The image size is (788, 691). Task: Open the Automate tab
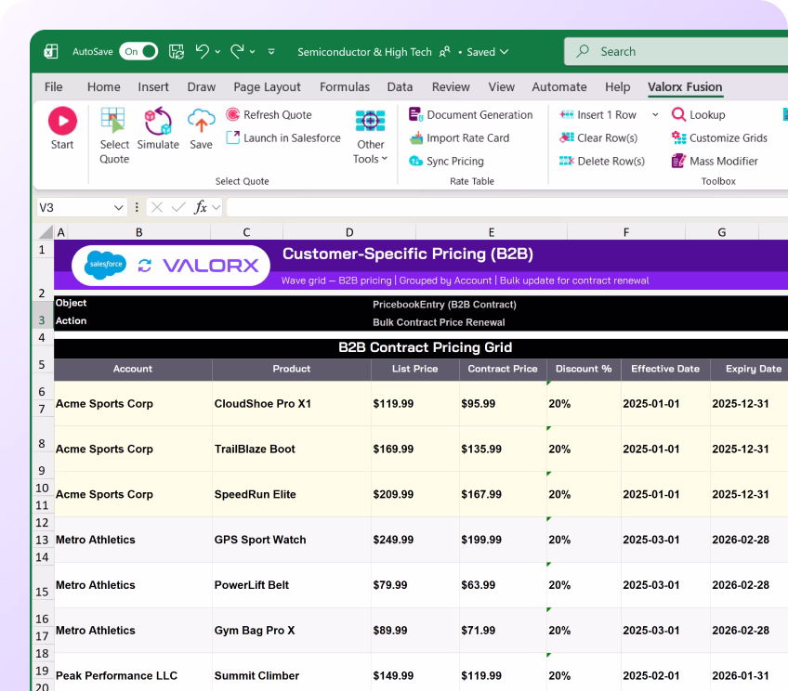coord(559,87)
